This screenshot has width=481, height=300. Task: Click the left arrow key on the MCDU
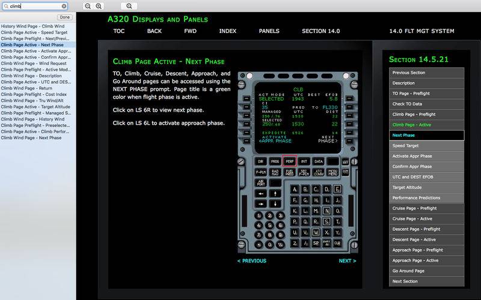tap(260, 194)
